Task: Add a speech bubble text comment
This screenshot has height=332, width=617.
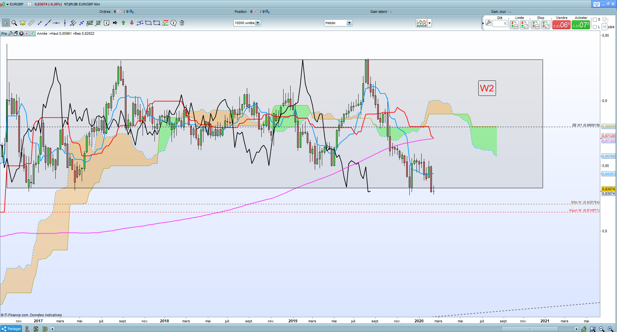Action: point(173,23)
